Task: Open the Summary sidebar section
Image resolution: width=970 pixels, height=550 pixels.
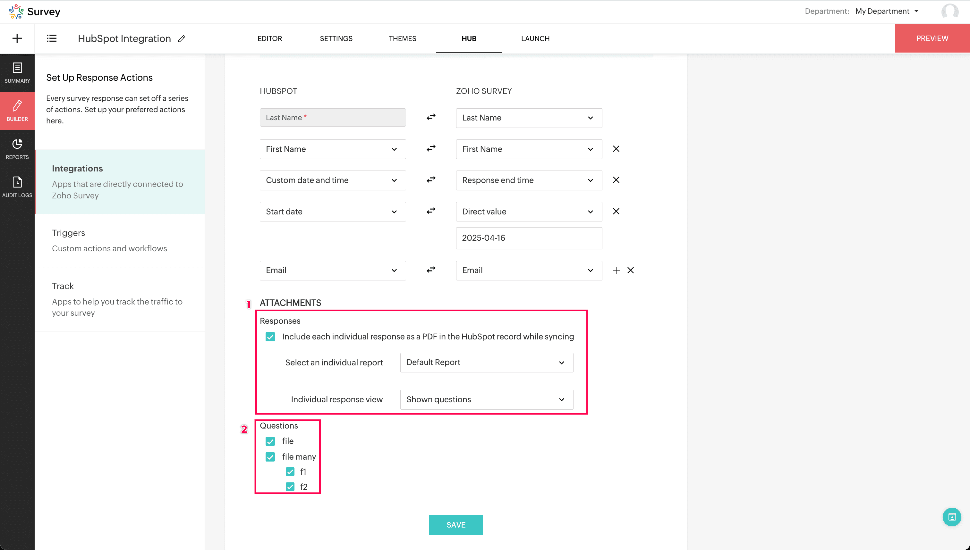Action: 17,73
